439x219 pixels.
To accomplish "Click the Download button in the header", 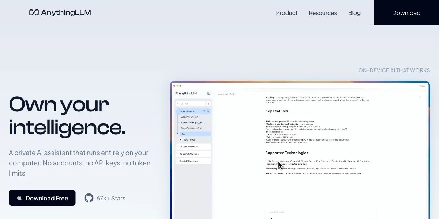I will (406, 12).
